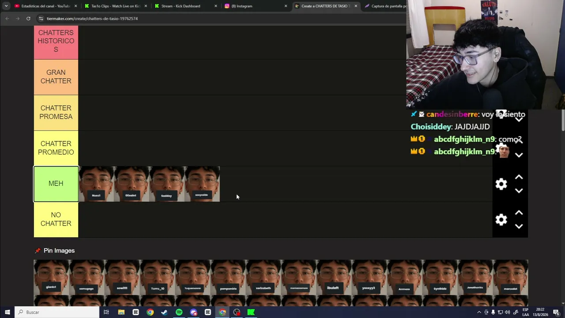Pick the Anmaza image thumbnail
The width and height of the screenshot is (565, 318).
coord(404,277)
